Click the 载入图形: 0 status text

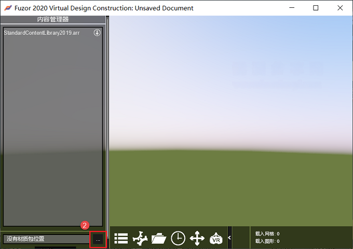(267, 241)
